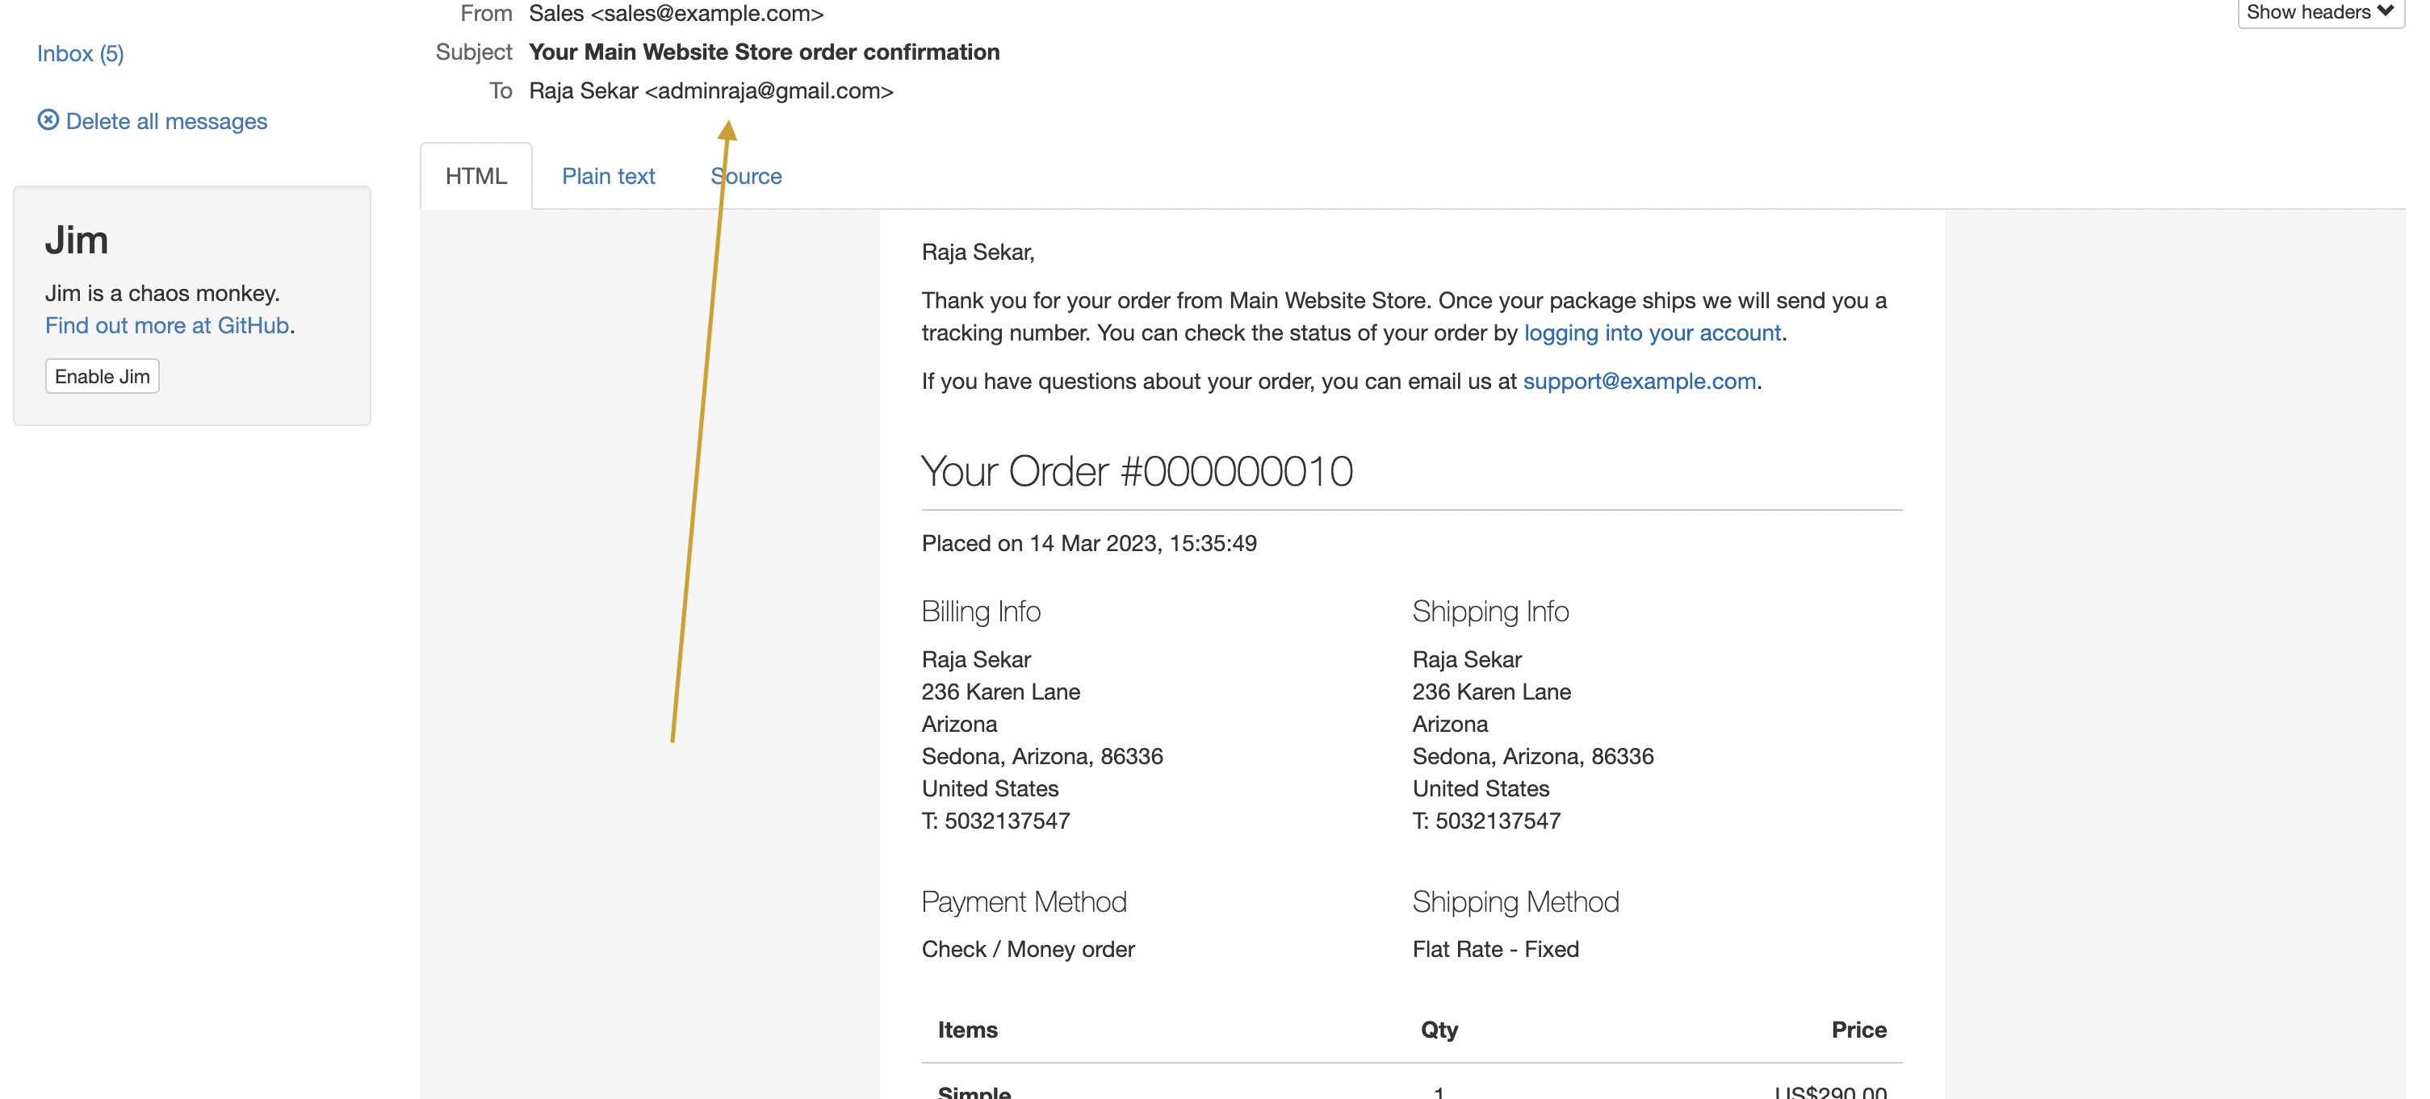This screenshot has width=2430, height=1099.
Task: Switch to the Plain text tab
Action: click(x=609, y=175)
